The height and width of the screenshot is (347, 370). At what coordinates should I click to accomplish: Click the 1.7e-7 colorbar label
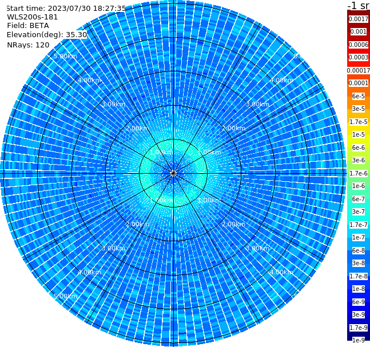pyautogui.click(x=359, y=225)
